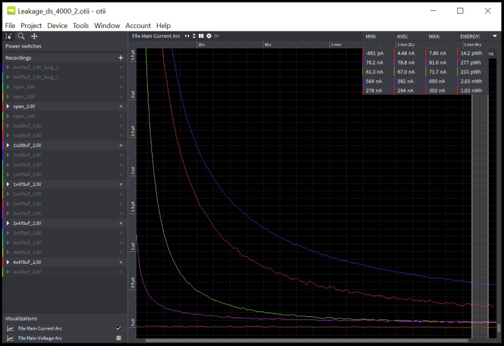504x346 pixels.
Task: Click the ENERGY column header
Action: coord(470,36)
